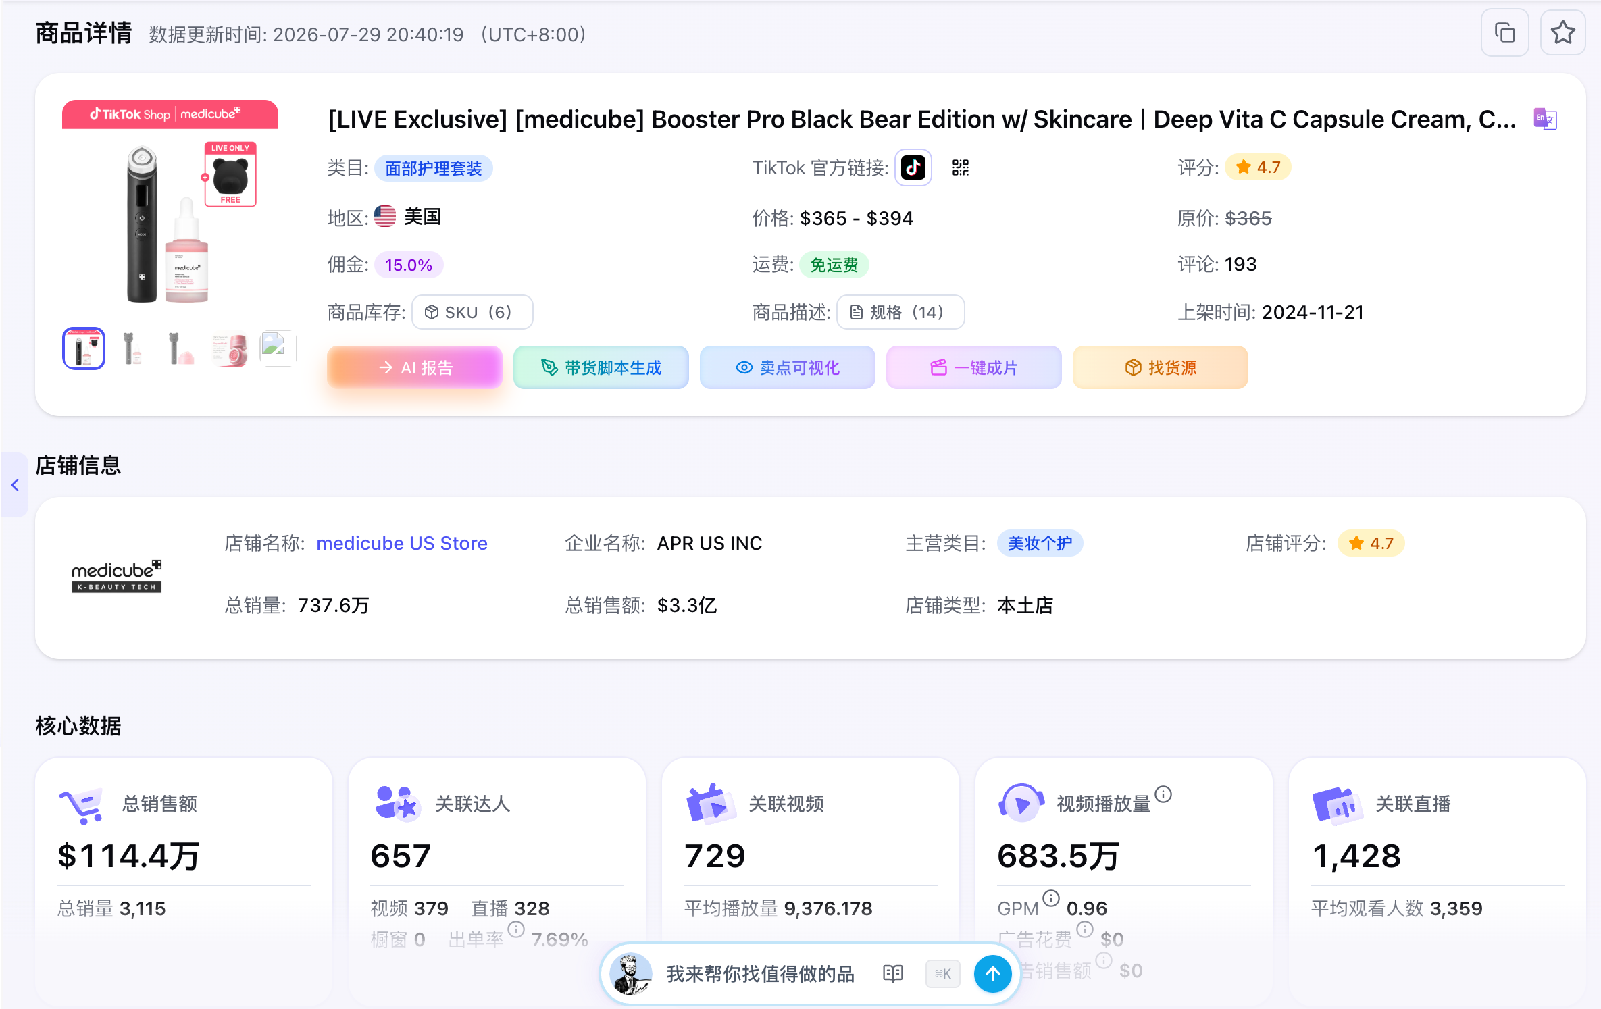This screenshot has height=1009, width=1601.
Task: Open the SKU (6) inventory button
Action: point(472,312)
